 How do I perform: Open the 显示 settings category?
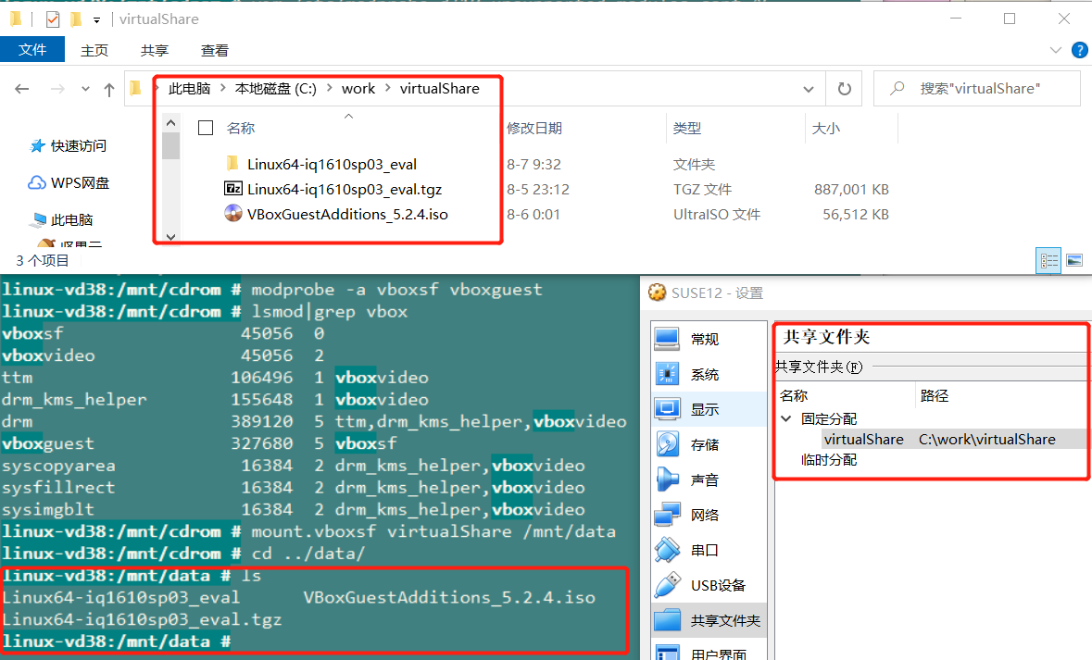[x=709, y=409]
